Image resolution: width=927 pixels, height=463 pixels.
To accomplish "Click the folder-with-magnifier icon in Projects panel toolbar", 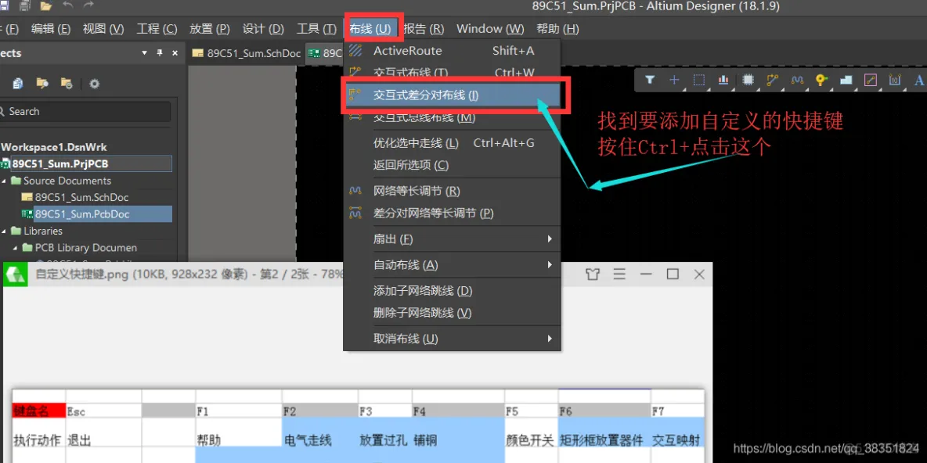I will point(42,83).
